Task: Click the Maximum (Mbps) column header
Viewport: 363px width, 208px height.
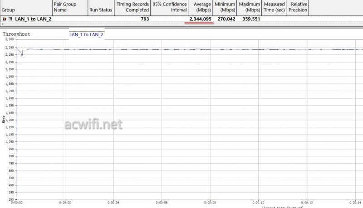Action: tap(250, 7)
